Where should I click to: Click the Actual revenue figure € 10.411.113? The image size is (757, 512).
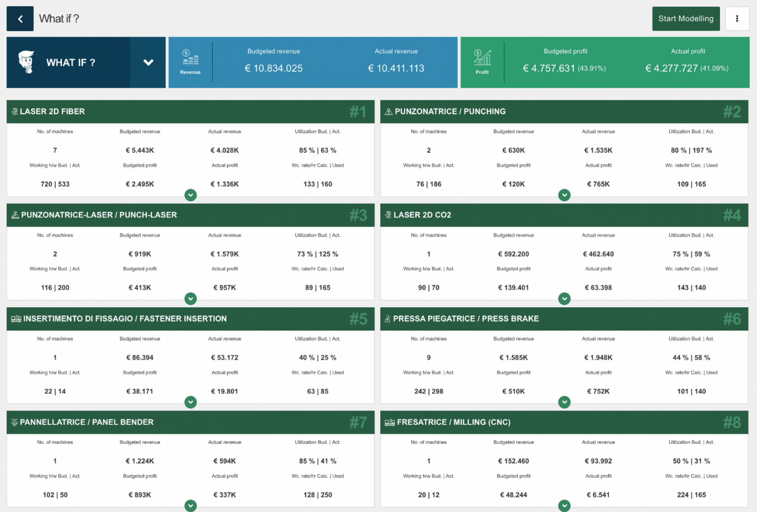point(396,68)
